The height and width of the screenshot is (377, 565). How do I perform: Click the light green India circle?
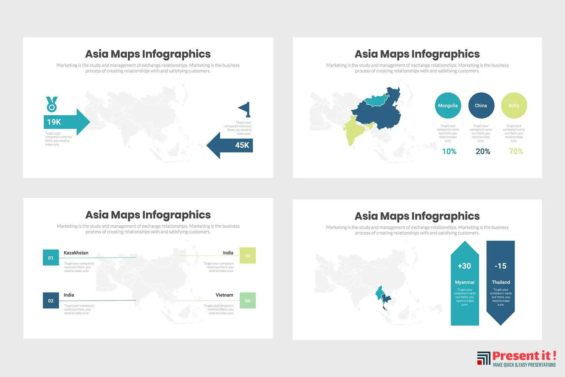click(514, 106)
